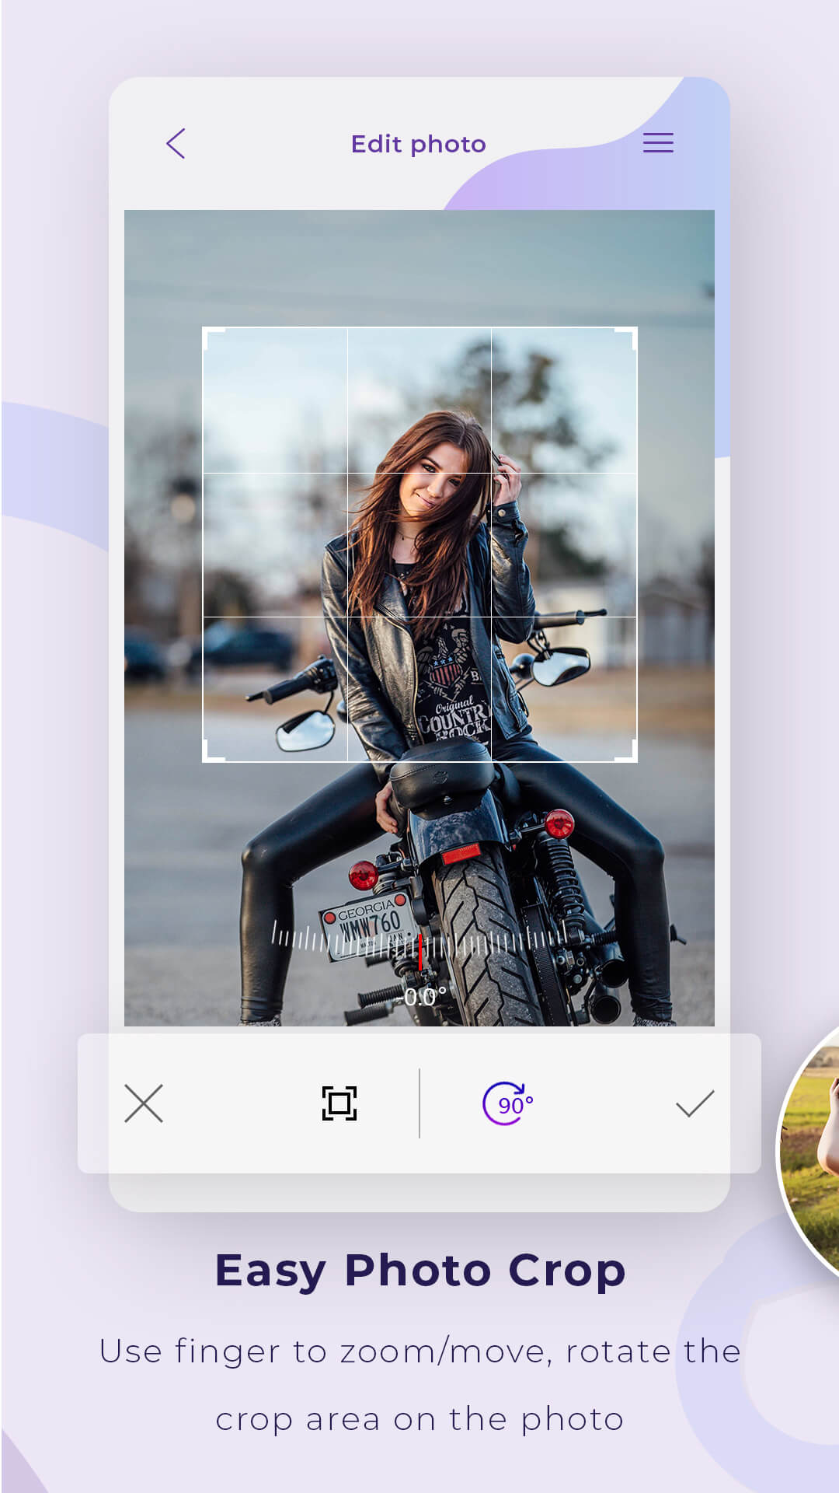Click the top-left crop corner handle
Image resolution: width=839 pixels, height=1493 pixels.
click(213, 337)
